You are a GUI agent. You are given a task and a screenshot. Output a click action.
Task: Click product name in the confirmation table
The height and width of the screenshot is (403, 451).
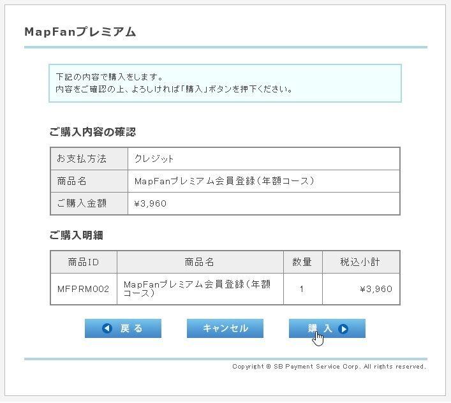coord(225,181)
